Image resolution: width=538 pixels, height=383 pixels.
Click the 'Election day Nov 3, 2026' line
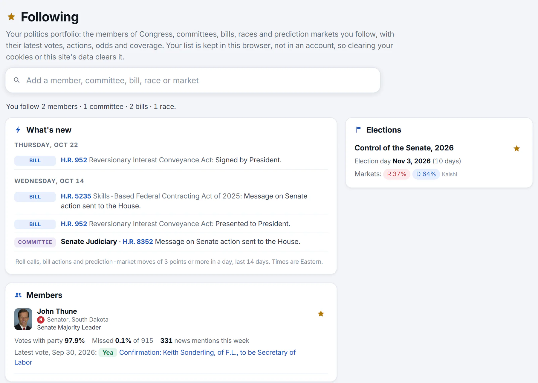(408, 161)
